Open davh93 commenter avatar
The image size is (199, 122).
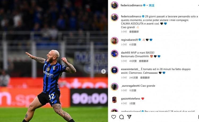[114, 54]
